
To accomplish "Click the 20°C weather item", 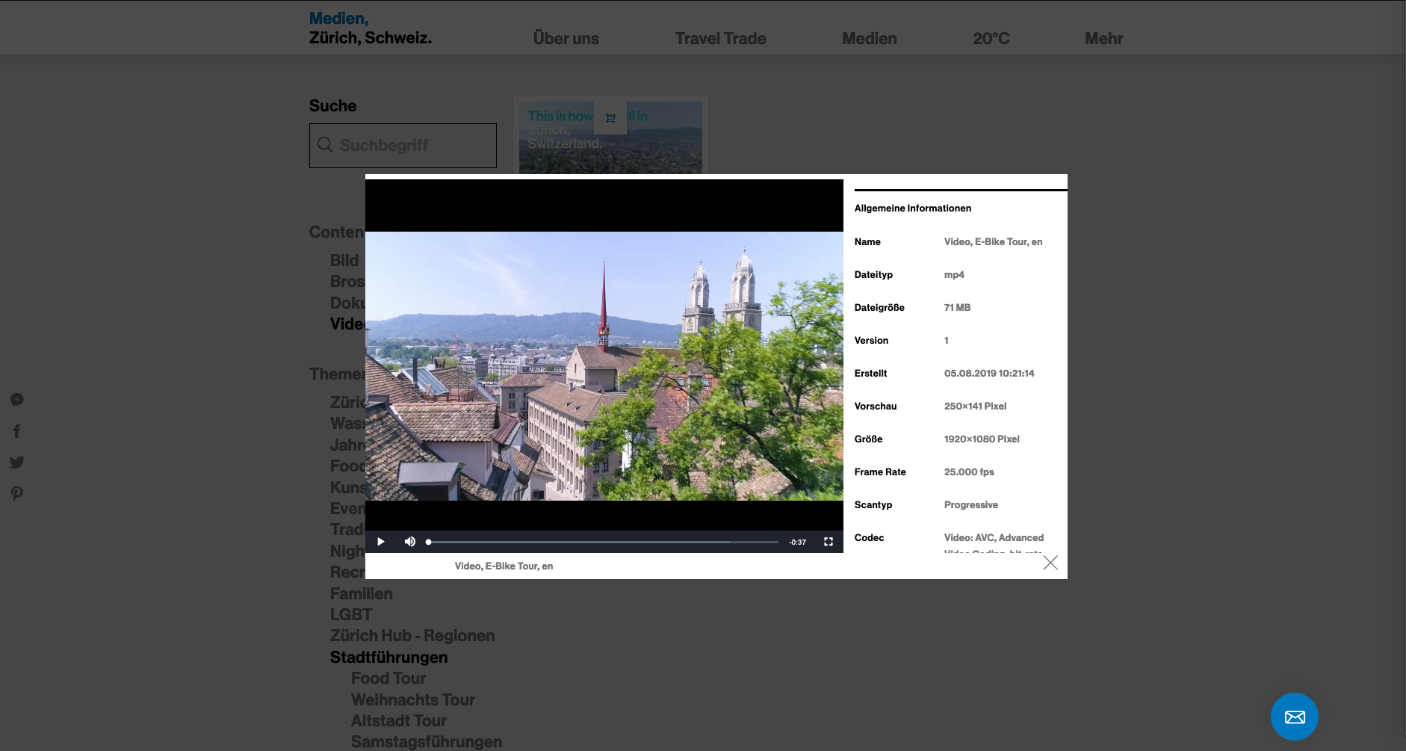I will pos(991,38).
